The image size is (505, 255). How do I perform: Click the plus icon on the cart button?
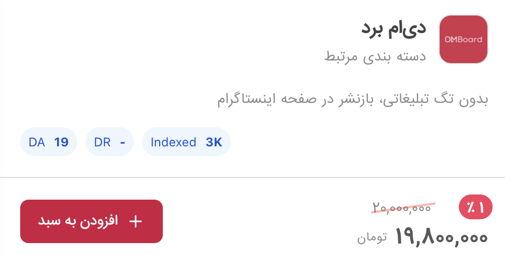[135, 221]
